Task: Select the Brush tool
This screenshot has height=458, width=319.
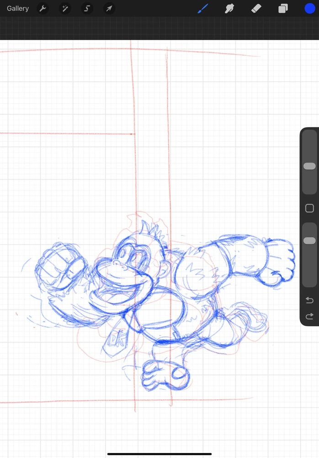Action: [x=203, y=8]
